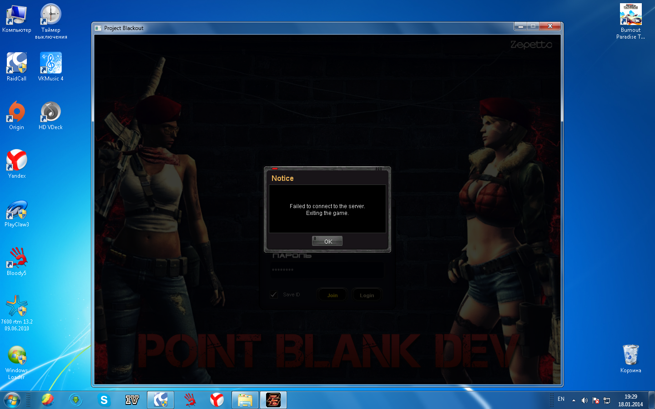This screenshot has height=409, width=655.
Task: Open Bloody red hand taskbar icon
Action: pyautogui.click(x=190, y=400)
